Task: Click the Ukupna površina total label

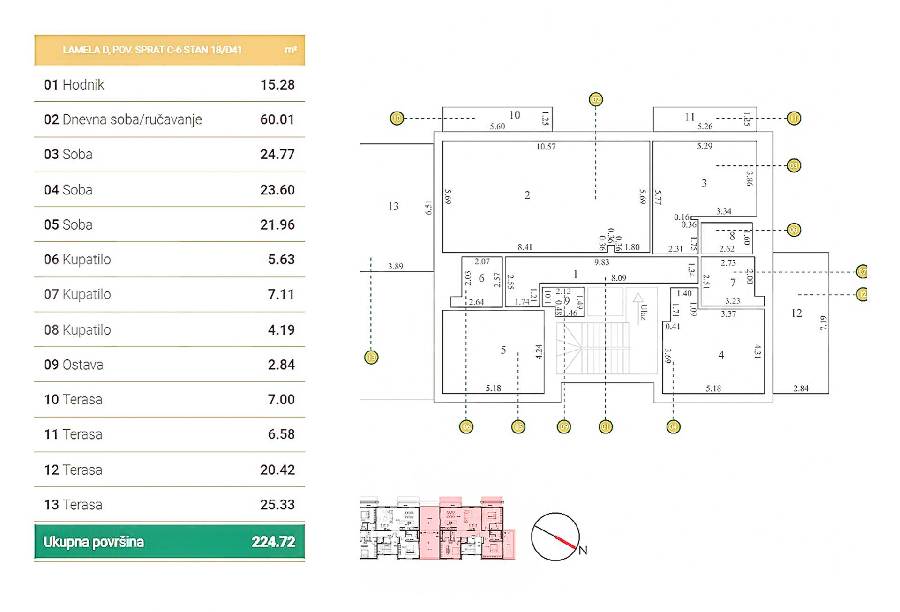Action: coord(93,542)
